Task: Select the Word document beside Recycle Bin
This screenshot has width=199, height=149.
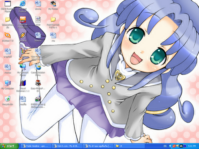Action: pyautogui.click(x=23, y=99)
